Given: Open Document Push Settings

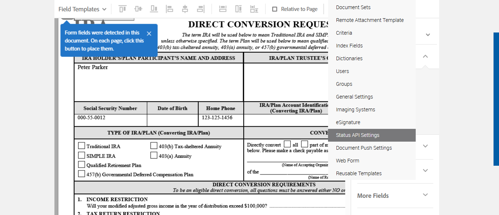Looking at the screenshot, I should (x=372, y=148).
